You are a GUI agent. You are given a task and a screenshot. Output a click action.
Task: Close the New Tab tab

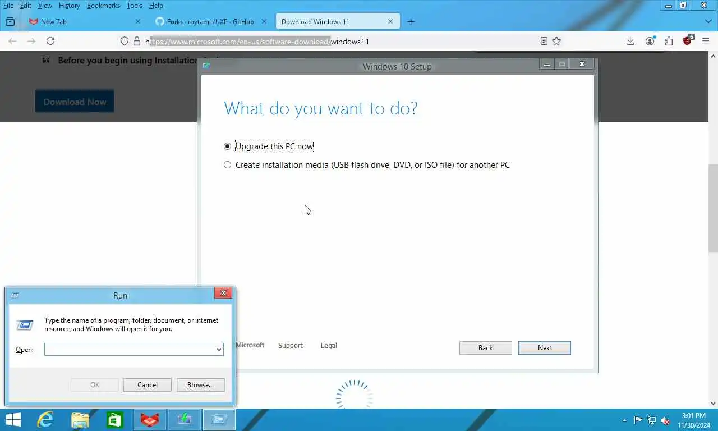(x=138, y=22)
